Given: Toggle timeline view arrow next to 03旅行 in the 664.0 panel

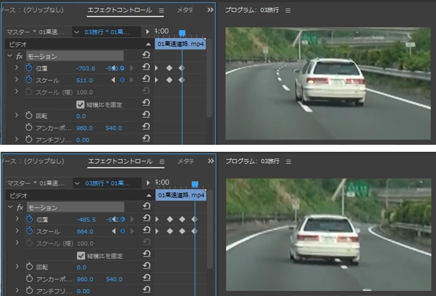Looking at the screenshot, I should click(x=148, y=183).
